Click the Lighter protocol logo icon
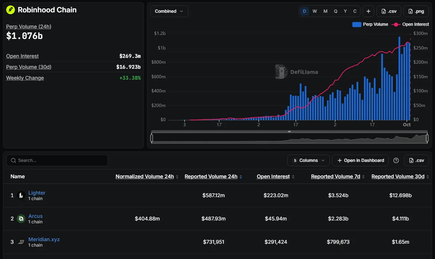The height and width of the screenshot is (259, 435). tap(21, 195)
